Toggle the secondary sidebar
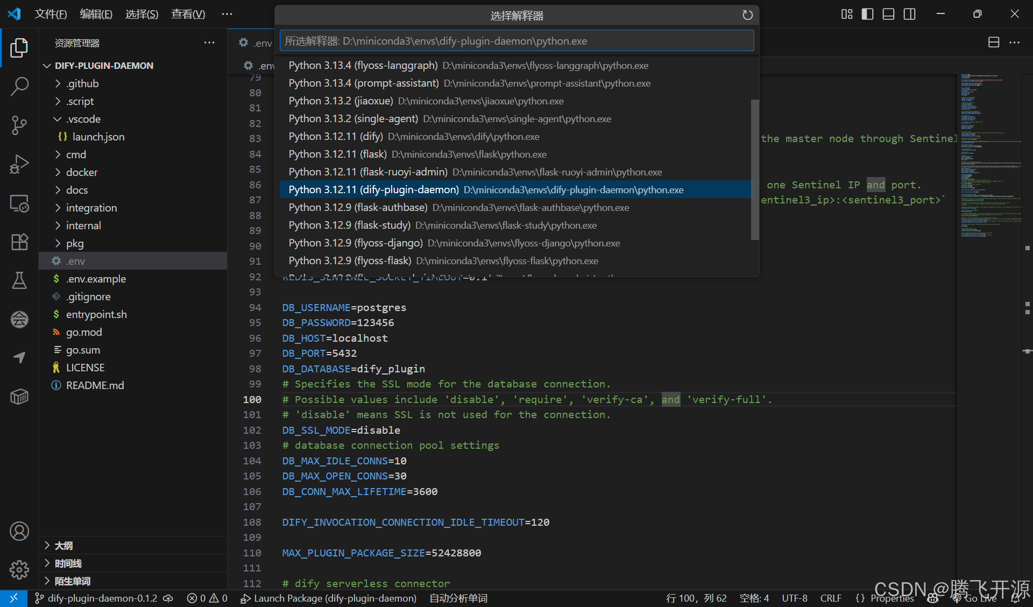 pyautogui.click(x=909, y=14)
